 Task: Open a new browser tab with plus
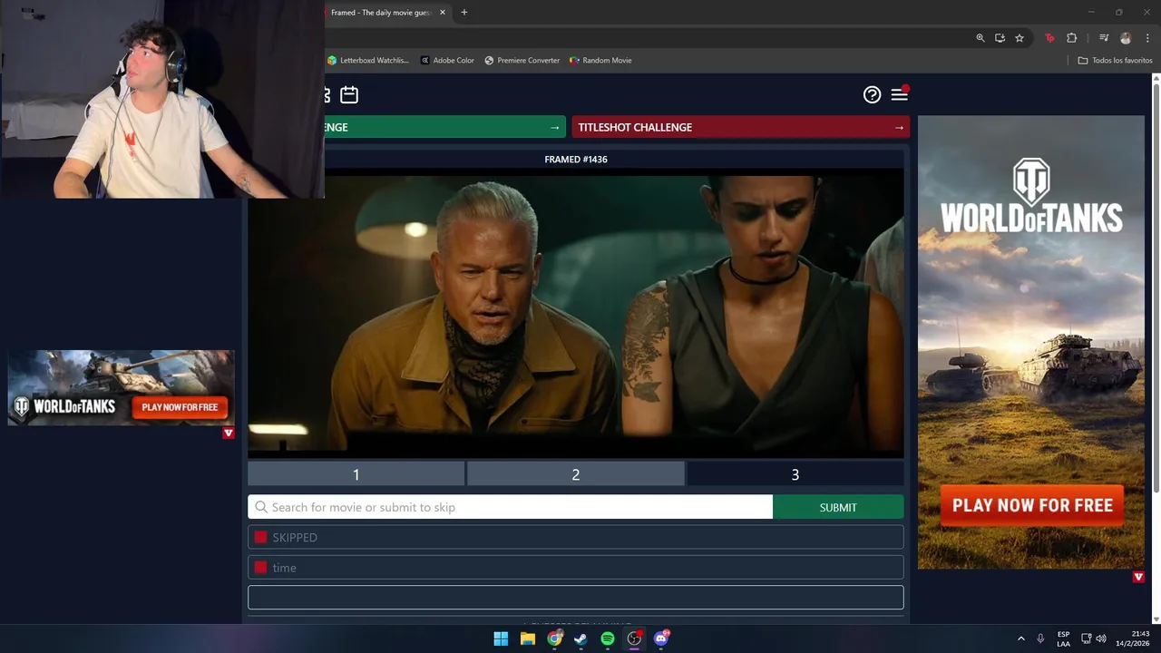point(464,13)
